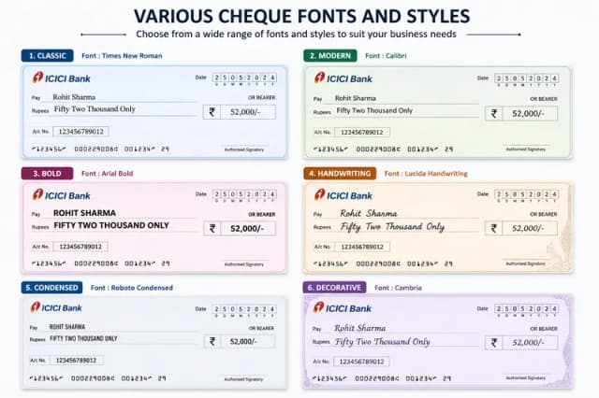Click 'FIFTY TWO THOUSAND ONLY' on Bold cheque
The height and width of the screenshot is (398, 599).
[111, 225]
